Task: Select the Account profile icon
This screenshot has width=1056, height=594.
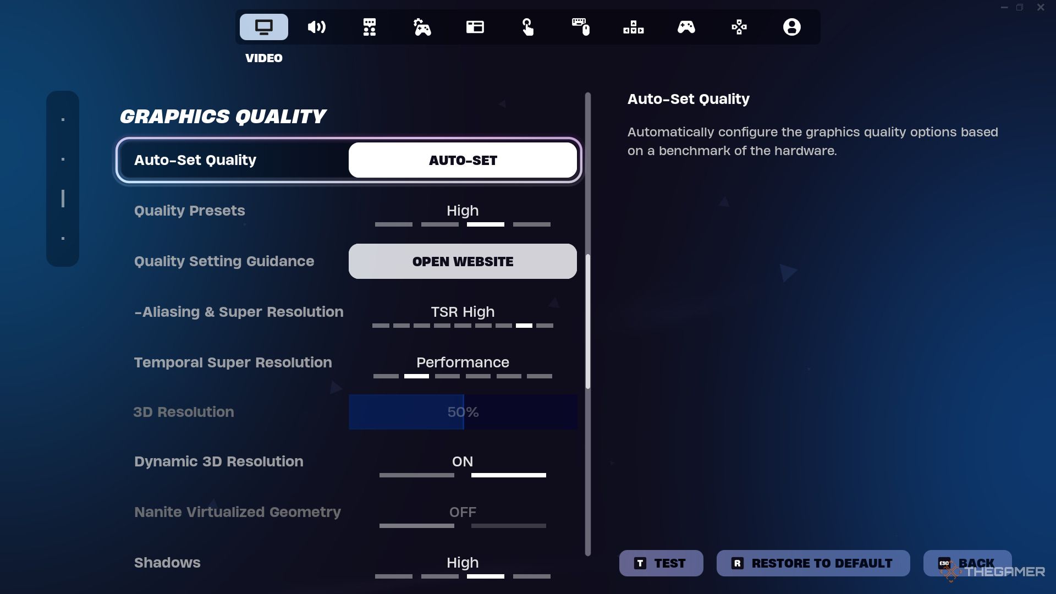Action: [x=791, y=26]
